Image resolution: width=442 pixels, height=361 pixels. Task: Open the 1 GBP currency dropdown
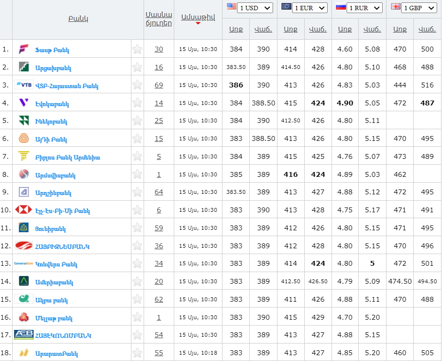point(419,8)
